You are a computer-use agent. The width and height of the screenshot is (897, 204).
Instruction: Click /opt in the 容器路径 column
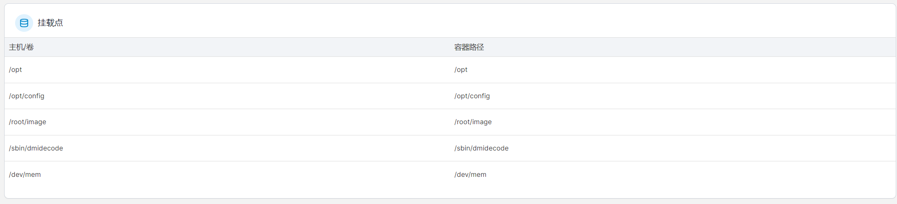pyautogui.click(x=461, y=70)
